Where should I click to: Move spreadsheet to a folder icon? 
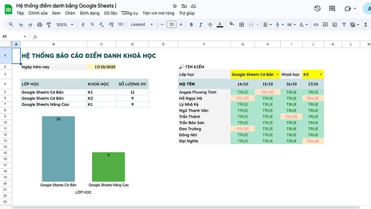[184, 6]
